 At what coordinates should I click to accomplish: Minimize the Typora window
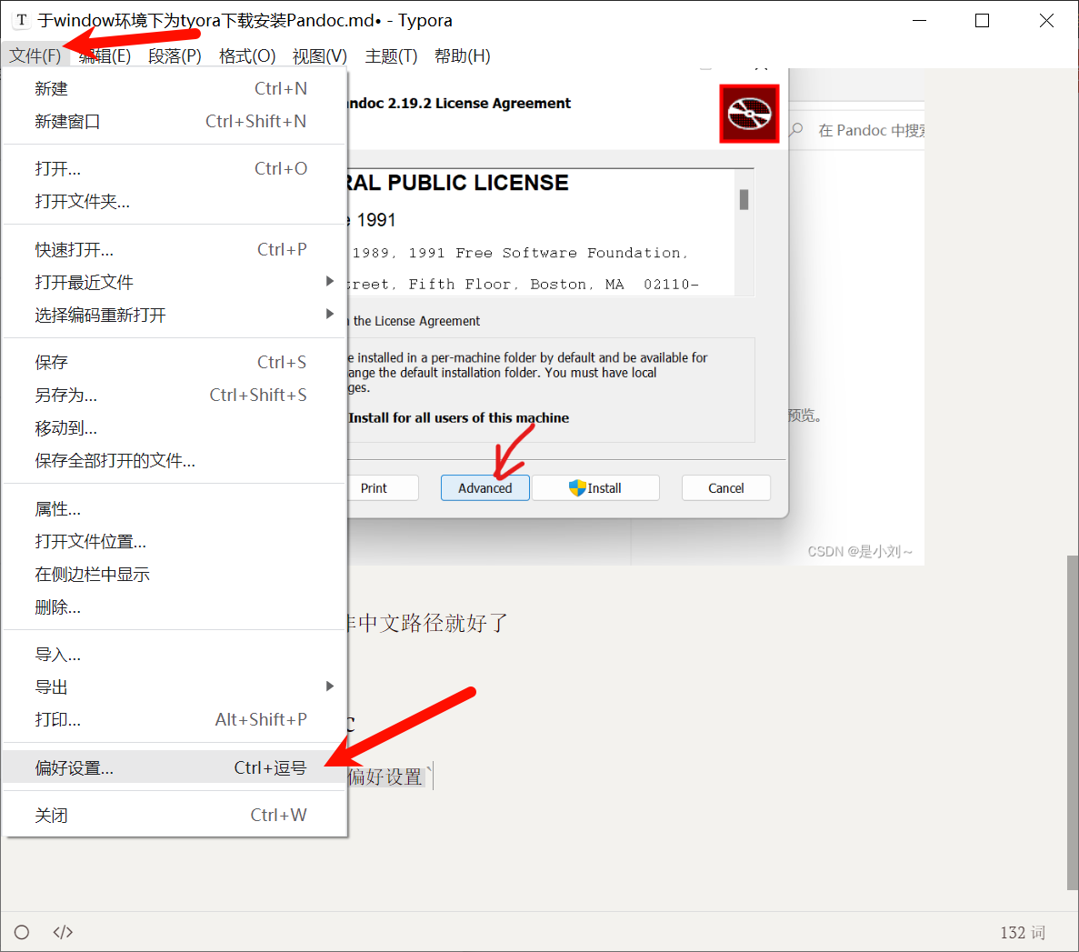(919, 21)
